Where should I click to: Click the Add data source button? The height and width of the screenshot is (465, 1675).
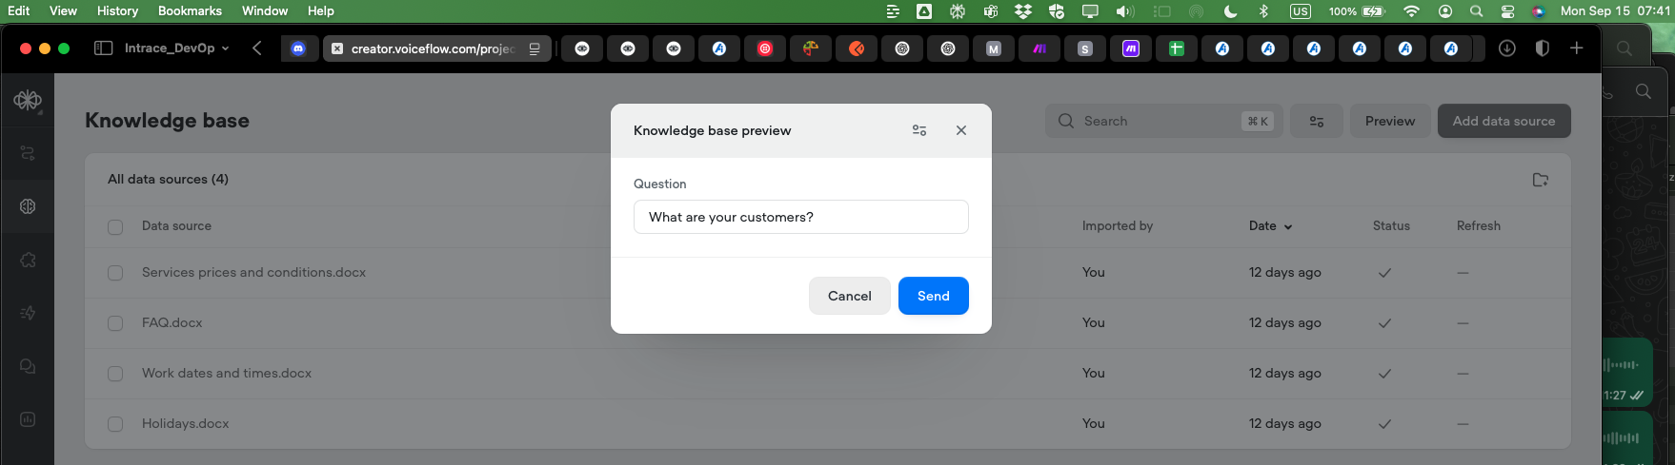click(x=1503, y=121)
